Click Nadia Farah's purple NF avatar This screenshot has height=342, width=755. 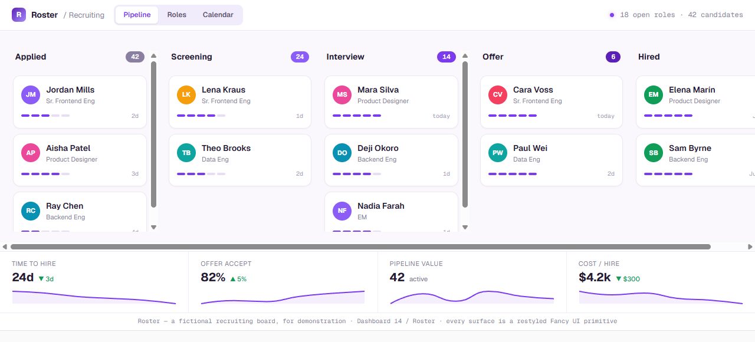(x=342, y=211)
